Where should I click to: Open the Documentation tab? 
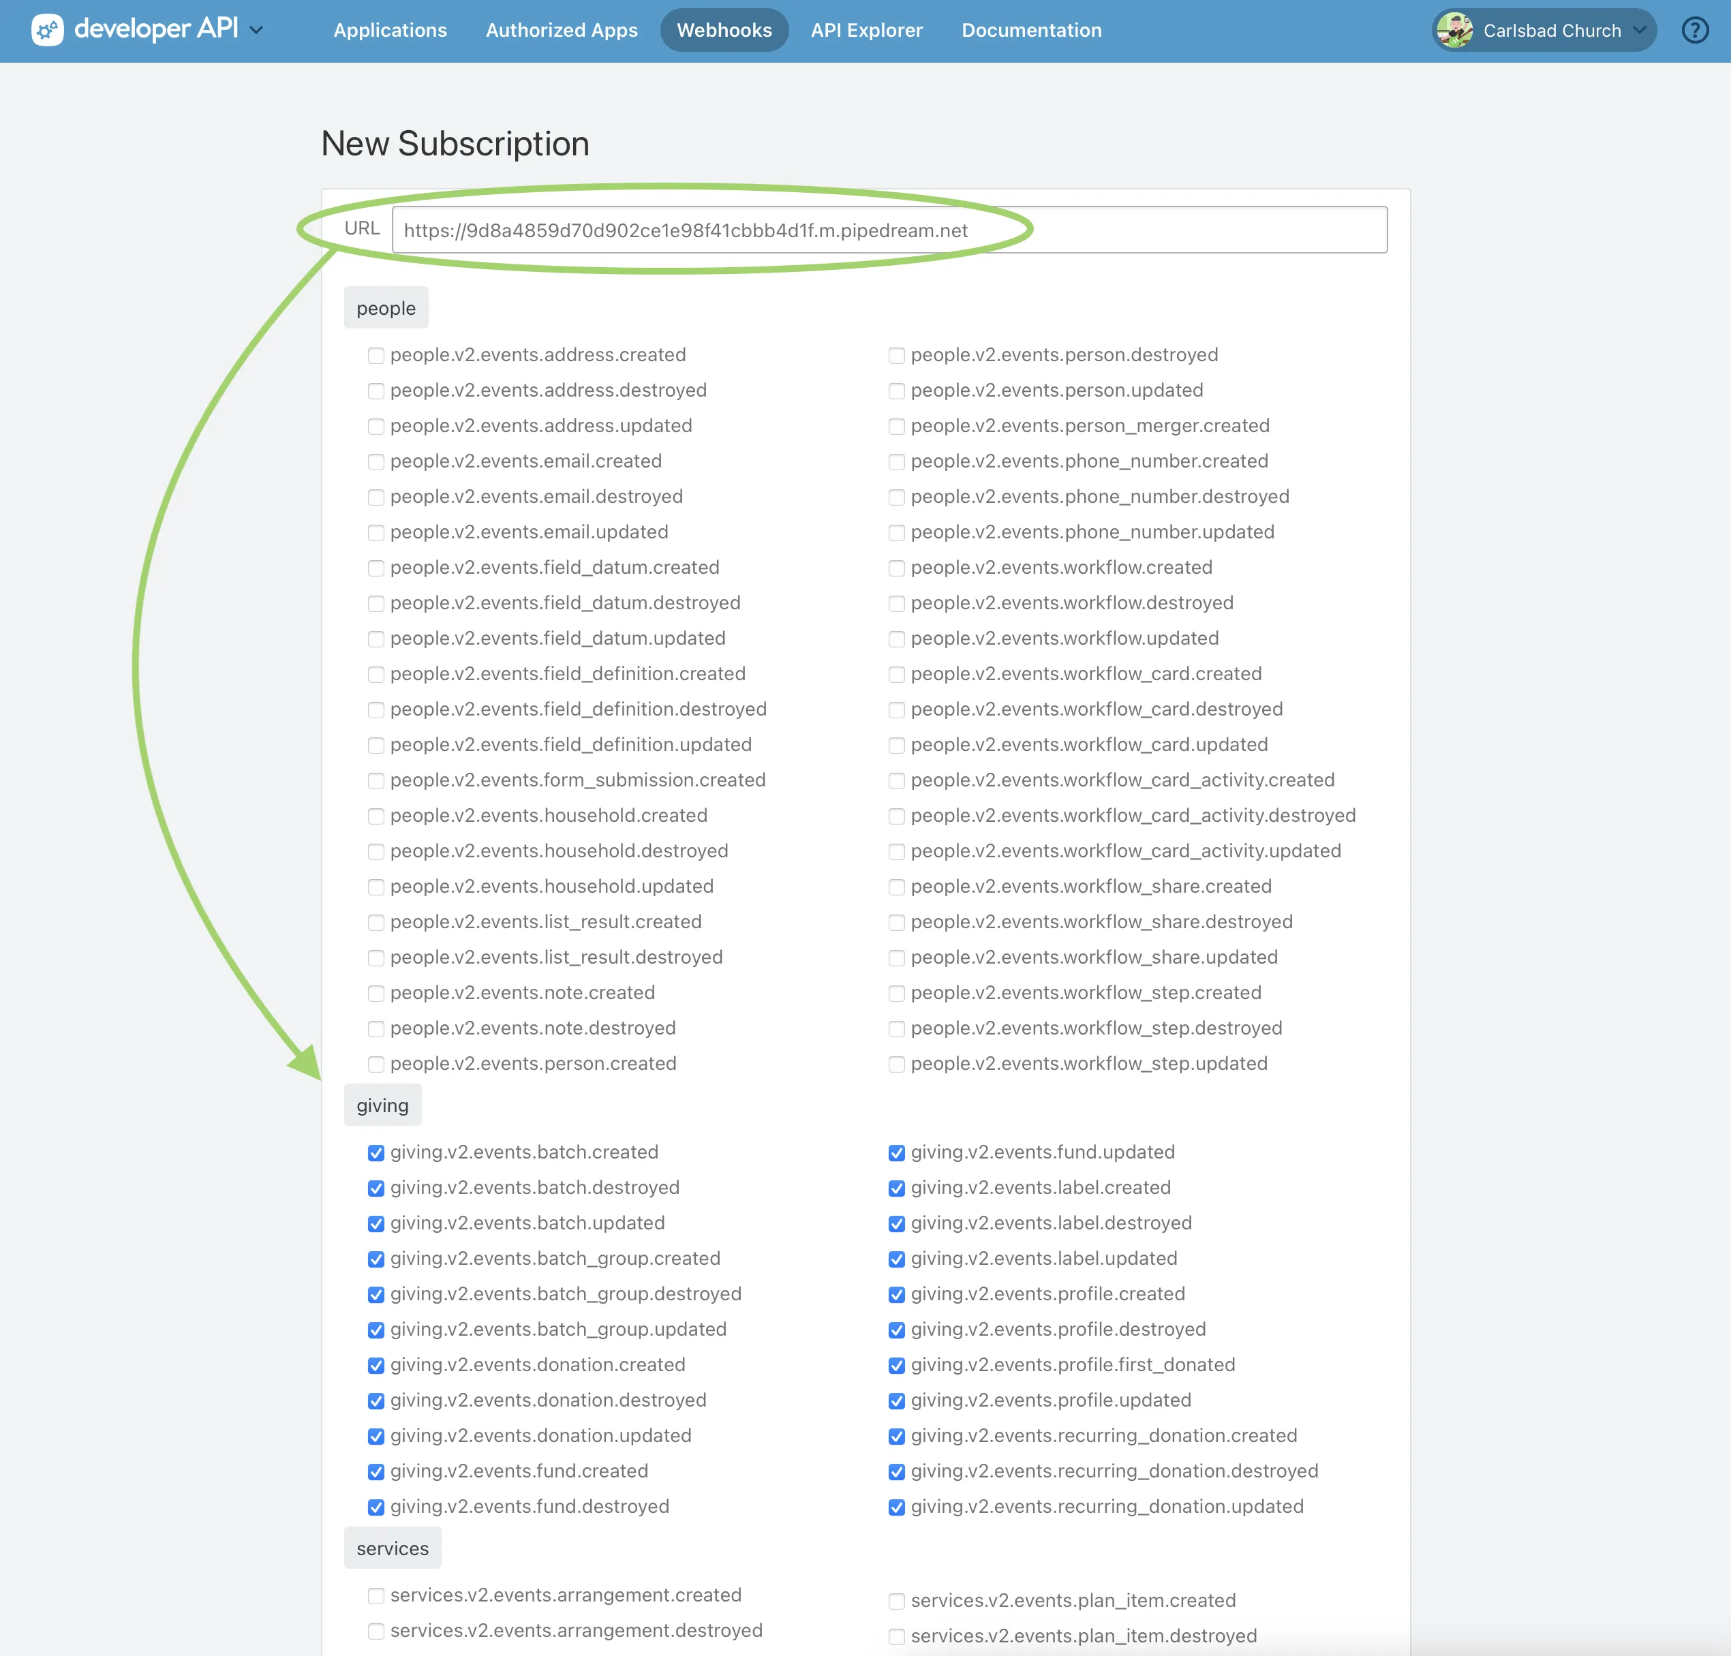[1031, 29]
